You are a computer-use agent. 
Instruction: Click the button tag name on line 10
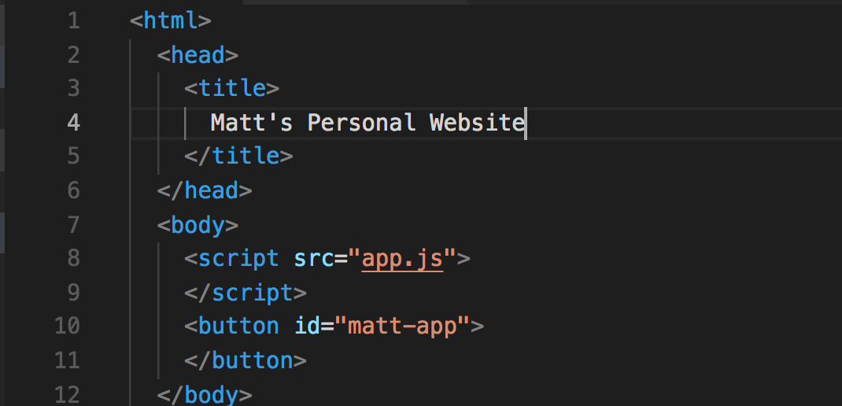tap(238, 326)
